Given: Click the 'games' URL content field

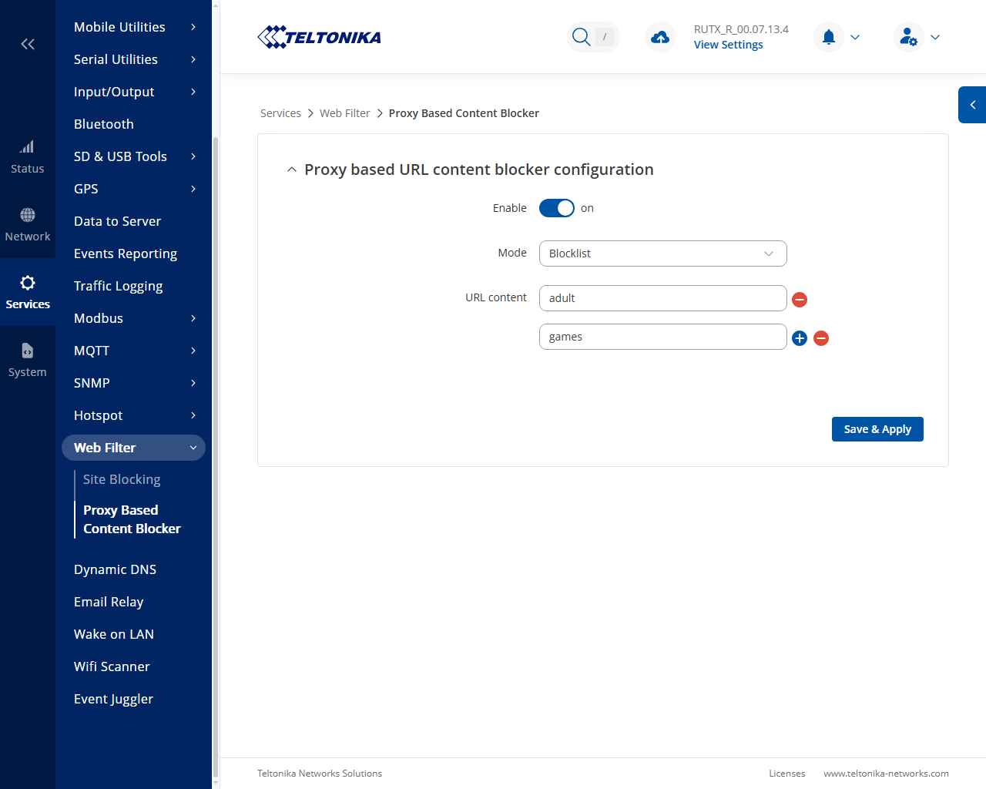Looking at the screenshot, I should [663, 337].
